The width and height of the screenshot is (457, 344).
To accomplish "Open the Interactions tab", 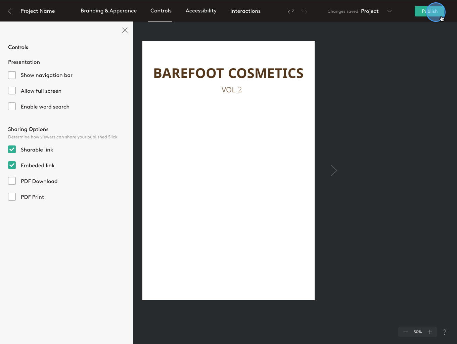I will coord(245,11).
